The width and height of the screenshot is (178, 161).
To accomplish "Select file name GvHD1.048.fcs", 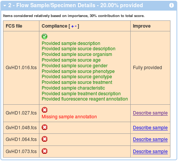I will tap(21, 128).
